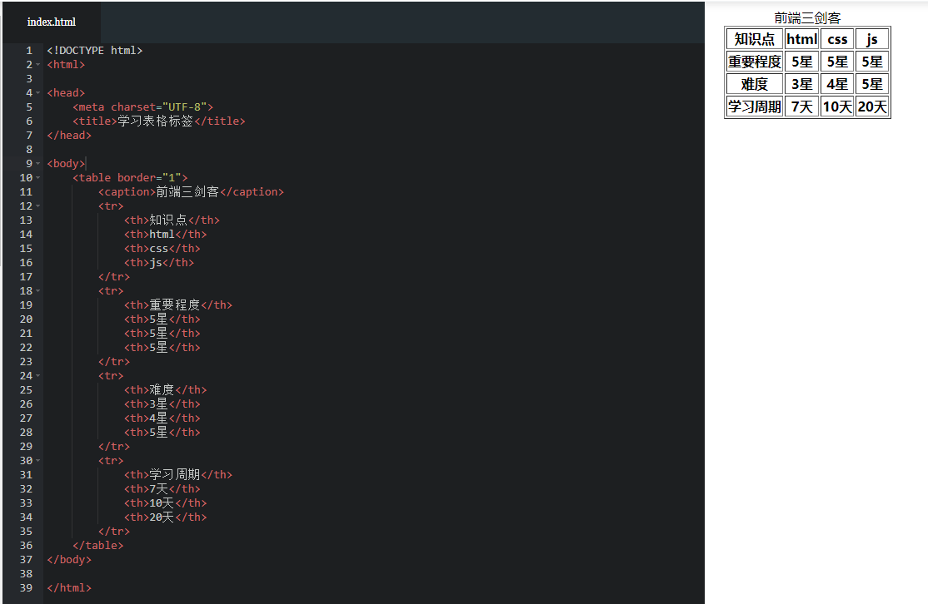This screenshot has height=604, width=928.
Task: Fold the tr block on line 24
Action: click(38, 376)
